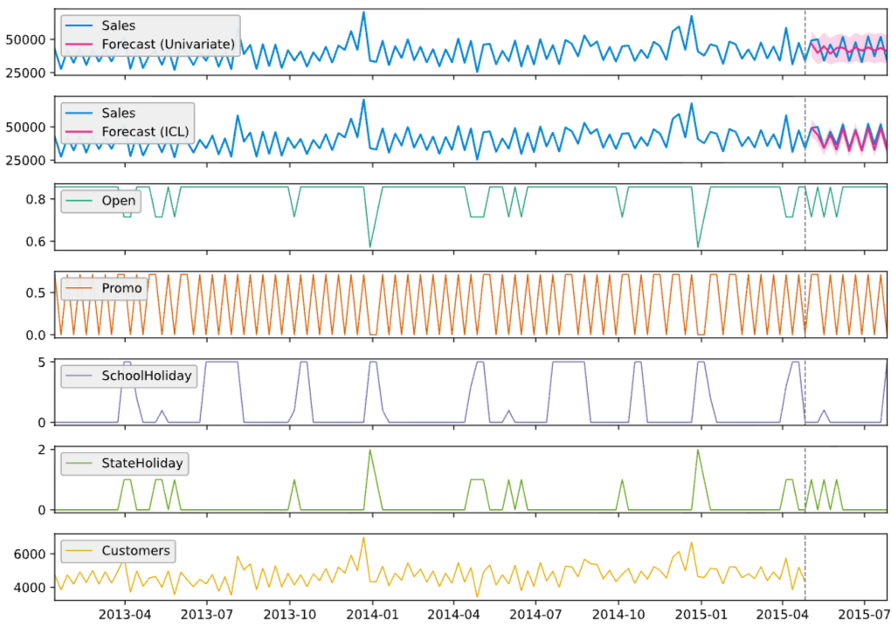This screenshot has height=626, width=892.
Task: Click the pink line swatch beside Forecast (ICL)
Action: pyautogui.click(x=80, y=132)
